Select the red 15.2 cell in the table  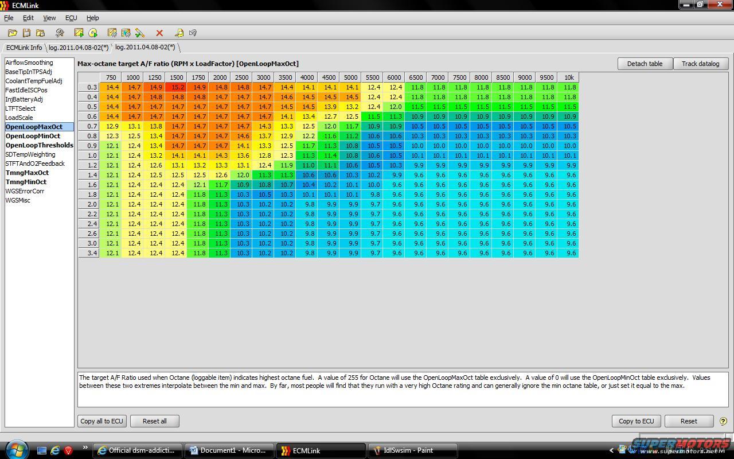tap(176, 87)
